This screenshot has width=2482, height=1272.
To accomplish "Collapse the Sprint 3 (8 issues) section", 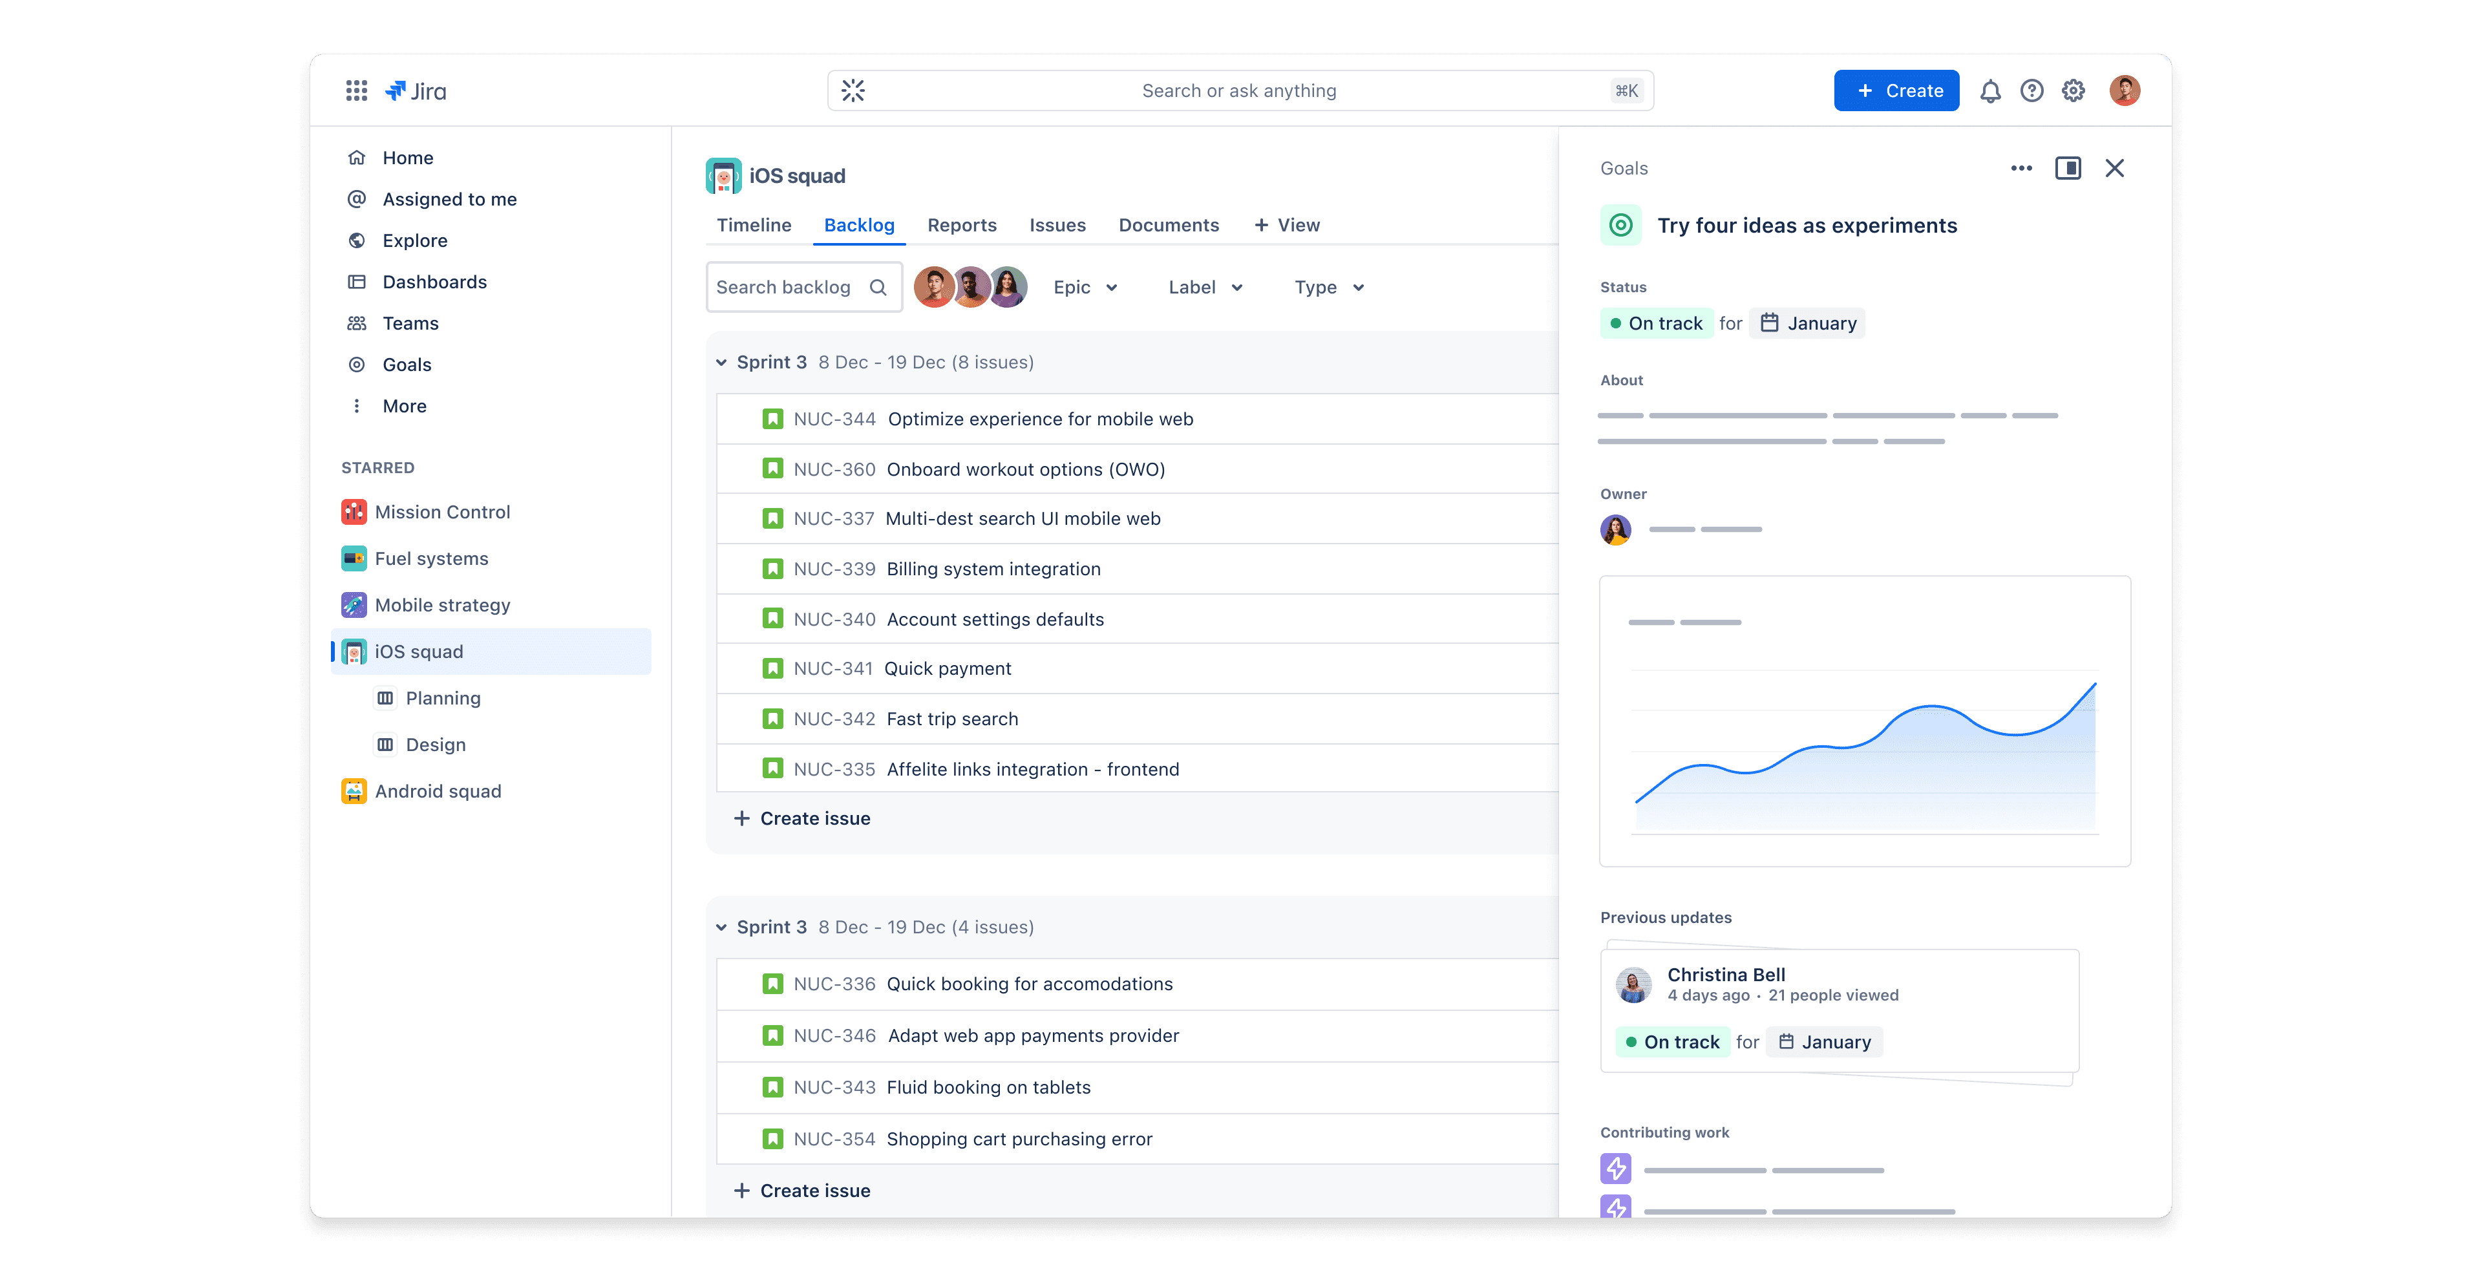I will [x=721, y=363].
